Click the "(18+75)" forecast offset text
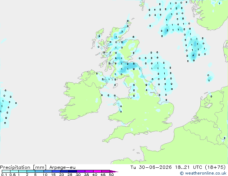 [x=215, y=167]
